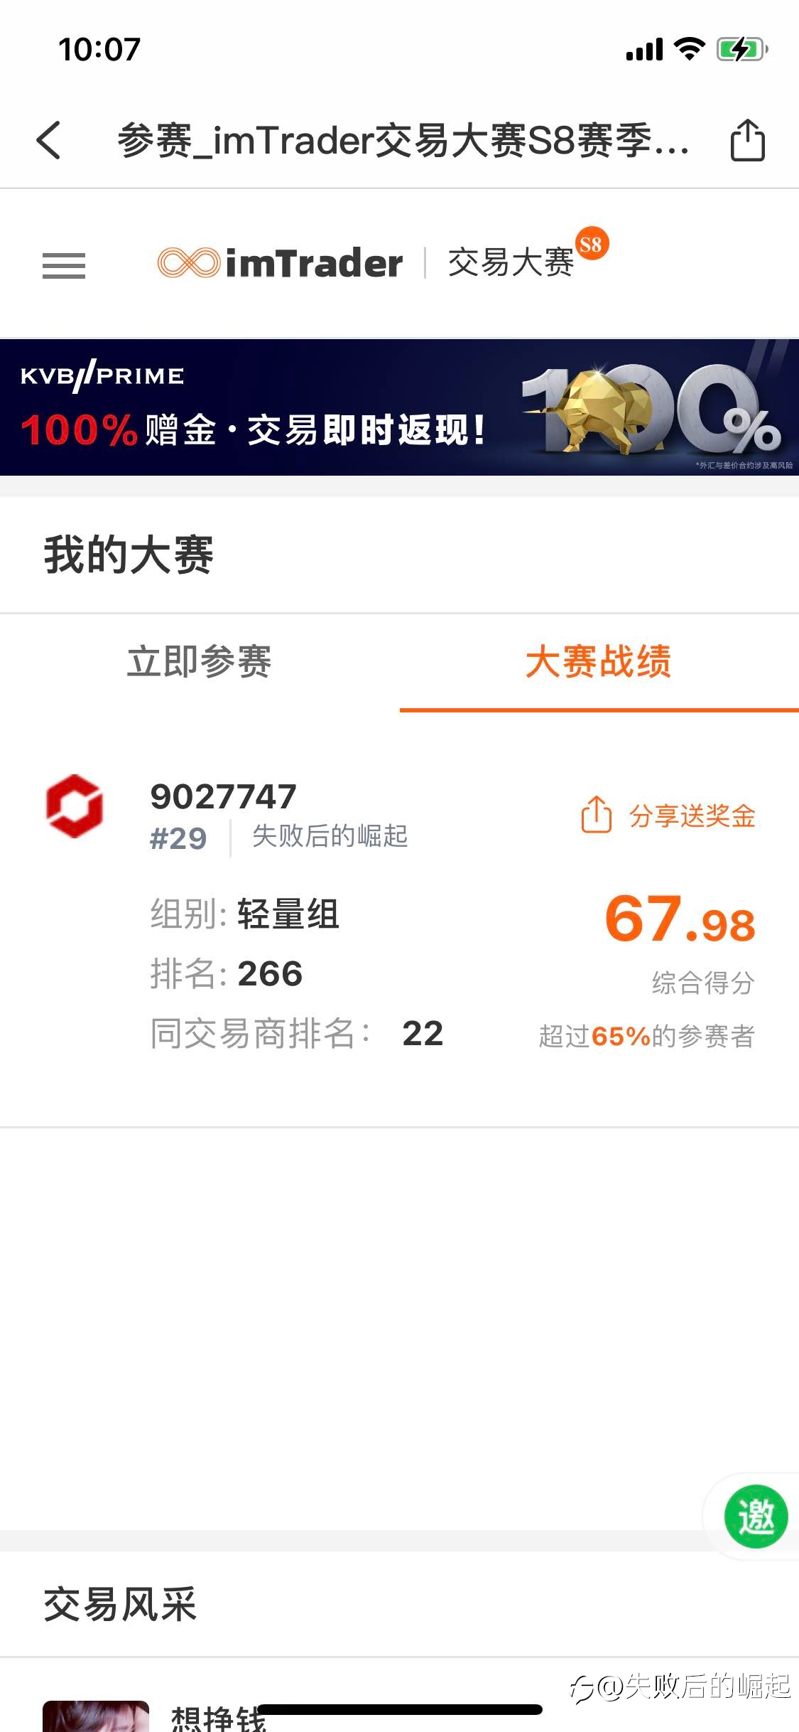Tap the back arrow in header
This screenshot has height=1732, width=799.
tap(48, 140)
